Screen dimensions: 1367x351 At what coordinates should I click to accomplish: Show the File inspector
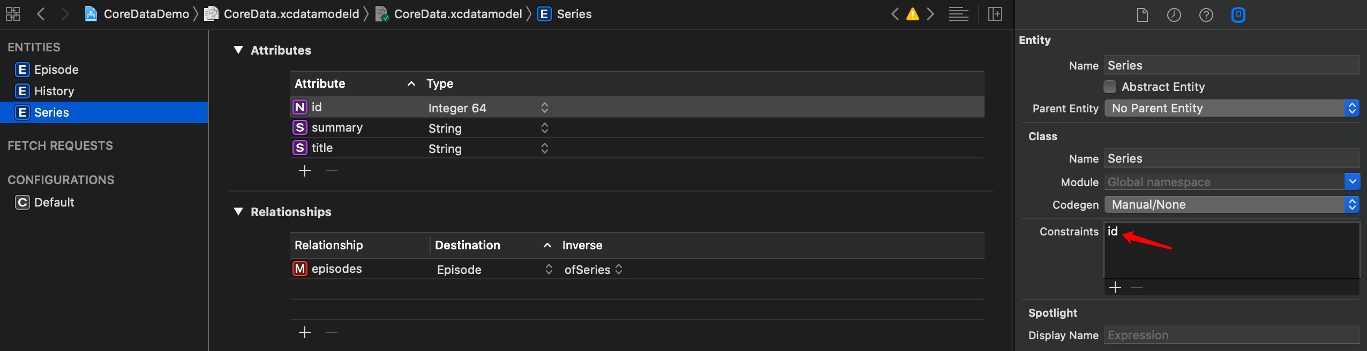pyautogui.click(x=1142, y=15)
